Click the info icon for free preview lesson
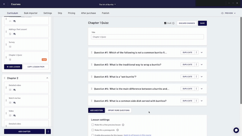Screen dimensions: 242x136 (123, 125)
